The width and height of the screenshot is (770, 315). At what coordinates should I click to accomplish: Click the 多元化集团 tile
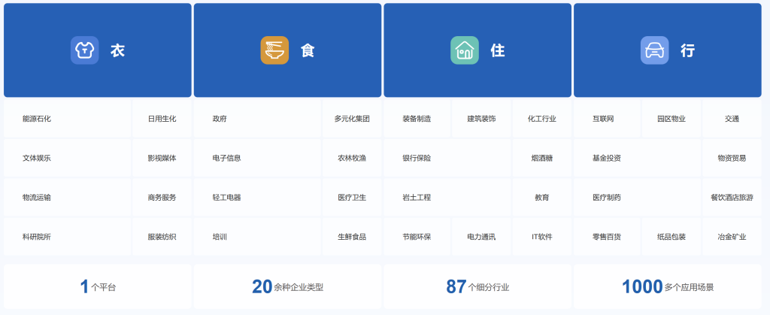[x=352, y=119]
